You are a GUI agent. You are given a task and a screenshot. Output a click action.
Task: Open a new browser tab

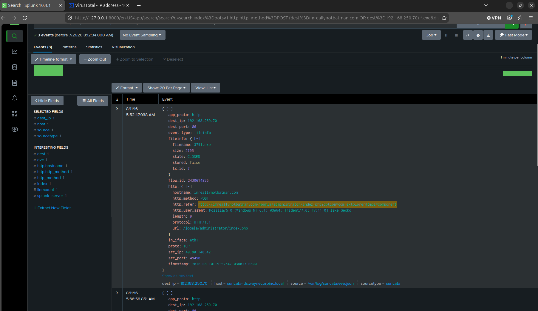coord(139,5)
